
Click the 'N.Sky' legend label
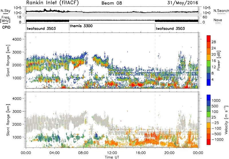click(5, 11)
